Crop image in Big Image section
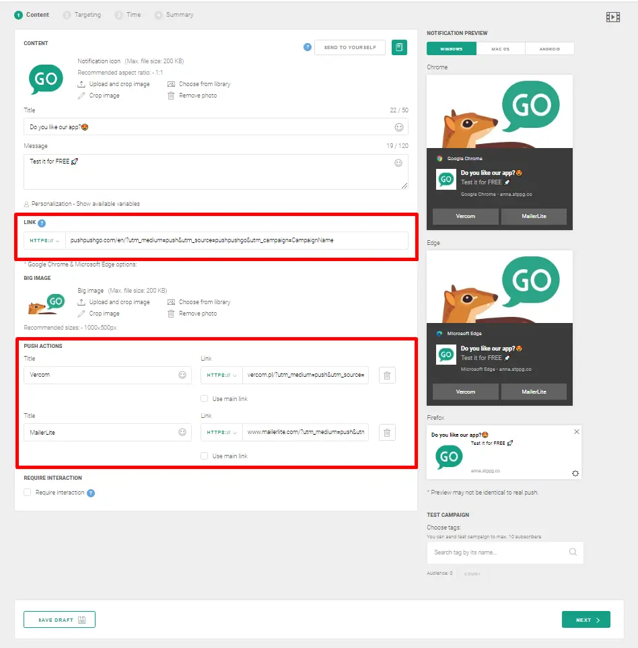Viewport: 638px width, 648px height. 99,314
